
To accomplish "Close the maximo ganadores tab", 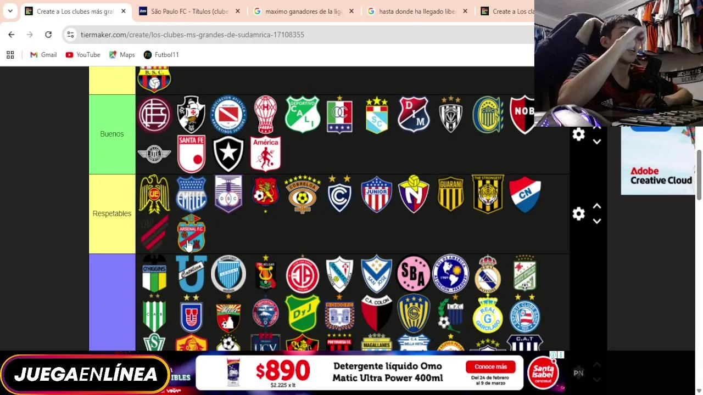I will 351,11.
